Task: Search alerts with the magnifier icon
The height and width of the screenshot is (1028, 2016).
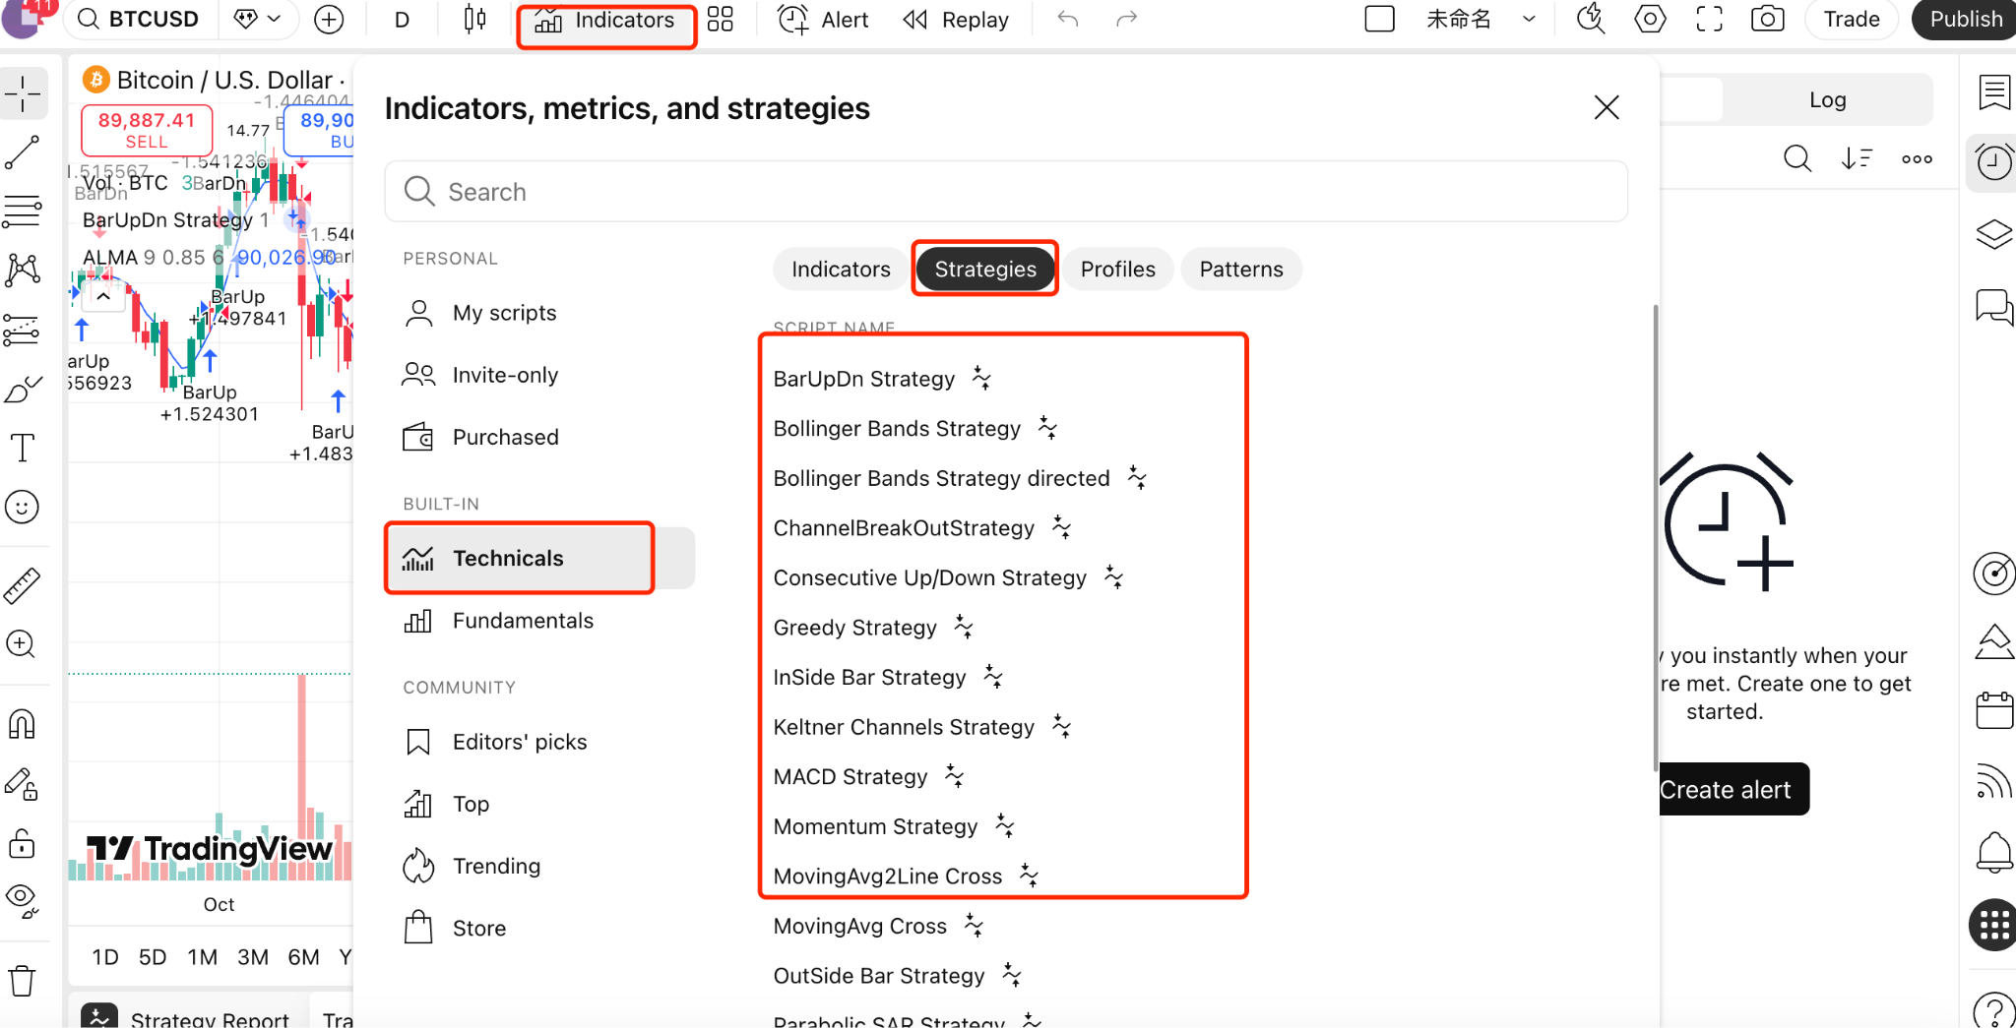Action: coord(1797,158)
